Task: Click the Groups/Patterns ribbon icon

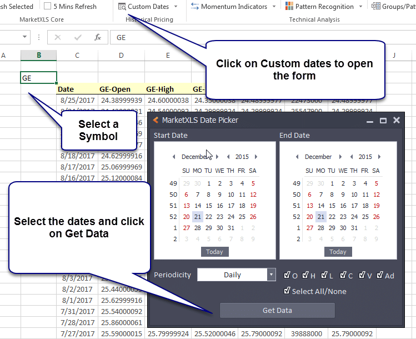Action: coord(375,6)
